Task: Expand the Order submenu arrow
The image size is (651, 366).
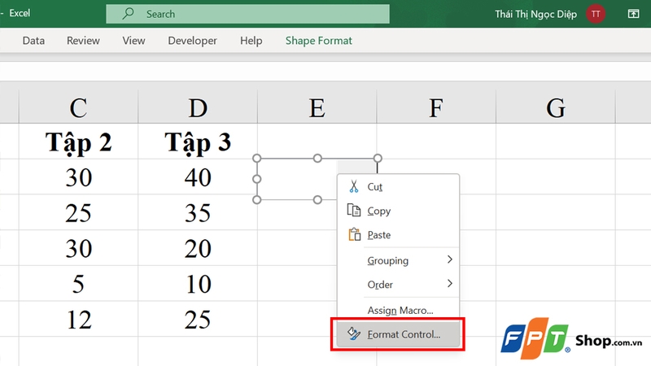Action: tap(450, 284)
